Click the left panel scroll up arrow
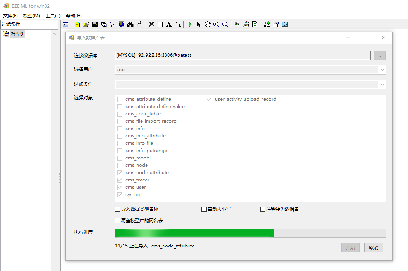The height and width of the screenshot is (271, 408). (54, 34)
